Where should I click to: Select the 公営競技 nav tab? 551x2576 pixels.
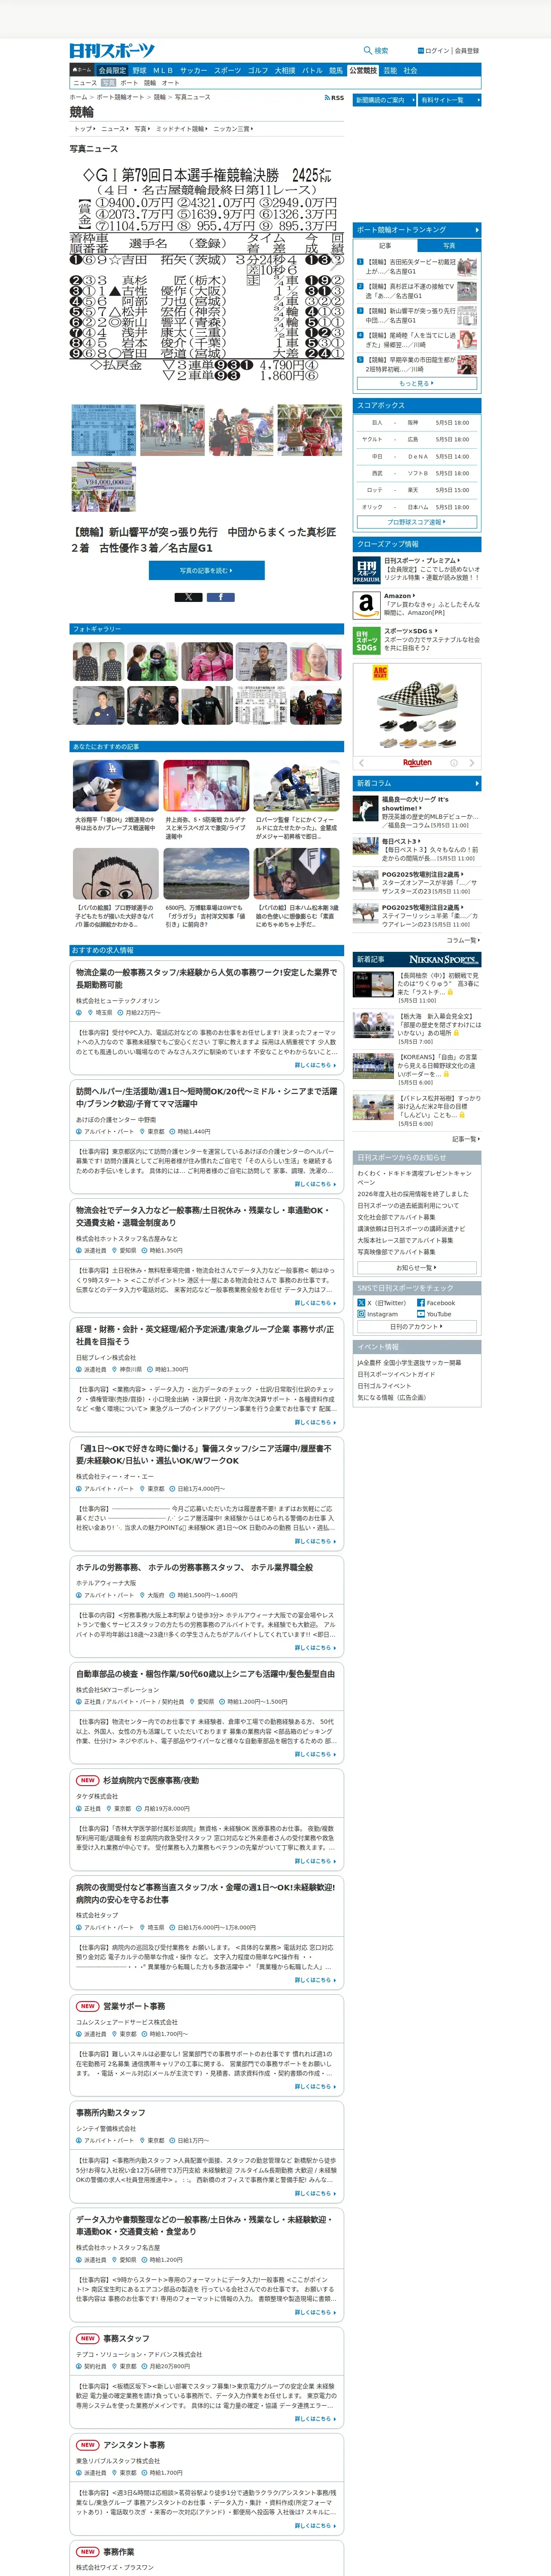tap(363, 70)
